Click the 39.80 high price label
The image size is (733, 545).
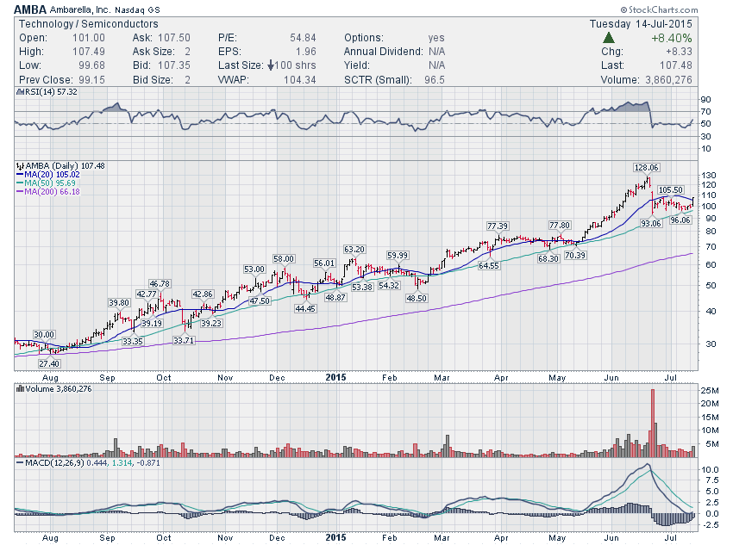119,302
